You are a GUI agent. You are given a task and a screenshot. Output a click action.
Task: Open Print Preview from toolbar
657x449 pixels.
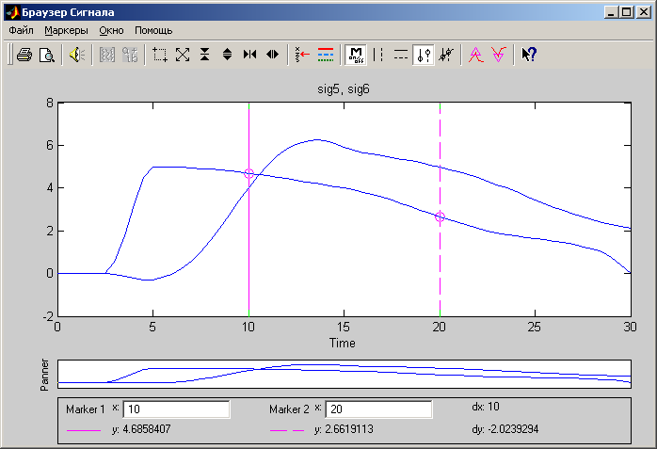click(46, 55)
